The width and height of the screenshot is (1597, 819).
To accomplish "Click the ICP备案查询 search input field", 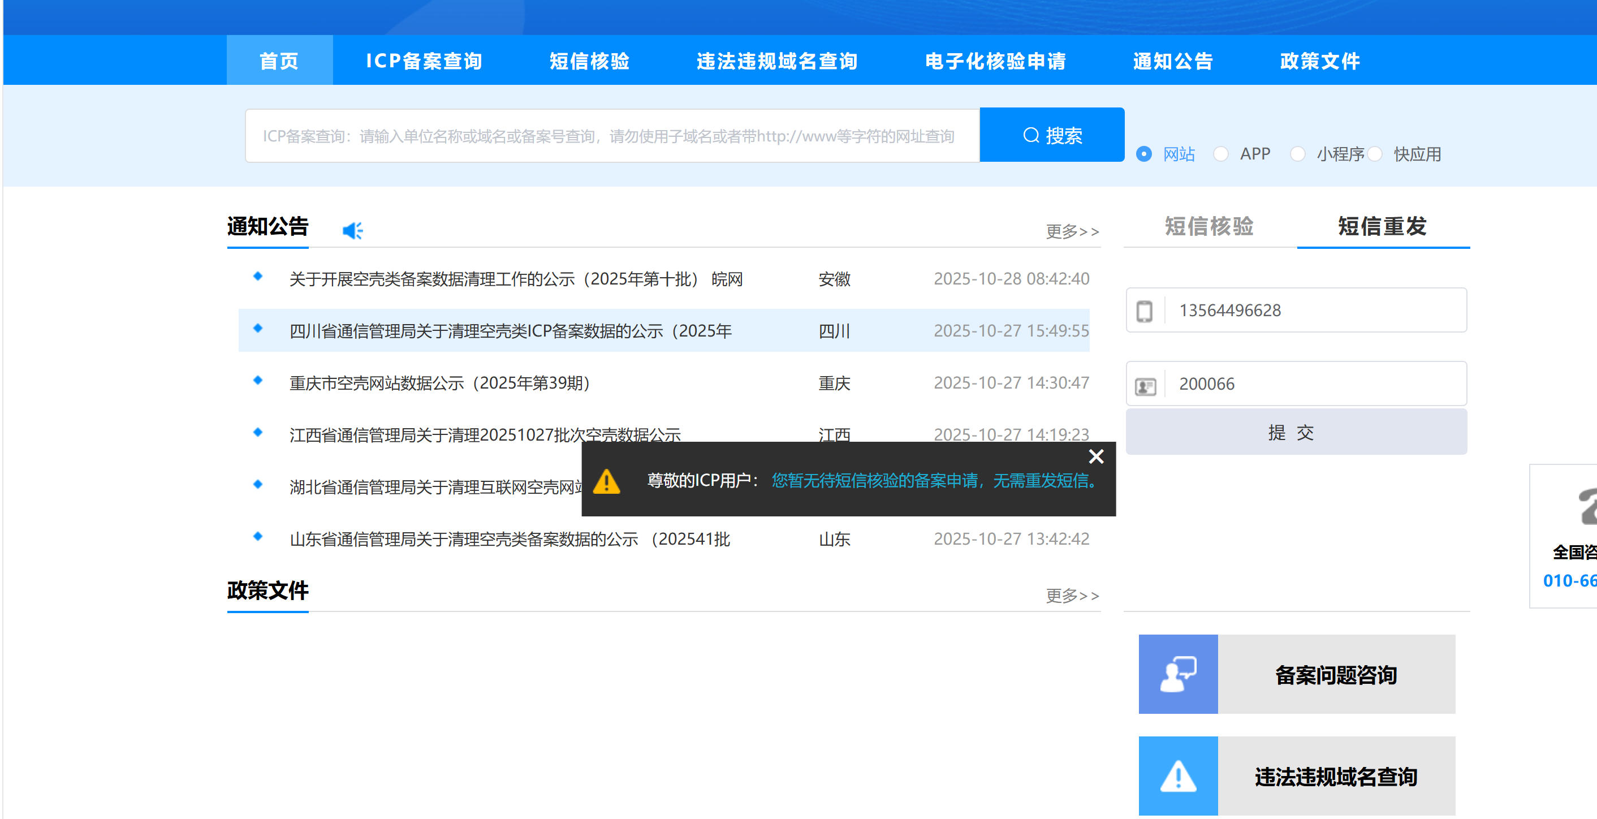I will (x=611, y=136).
